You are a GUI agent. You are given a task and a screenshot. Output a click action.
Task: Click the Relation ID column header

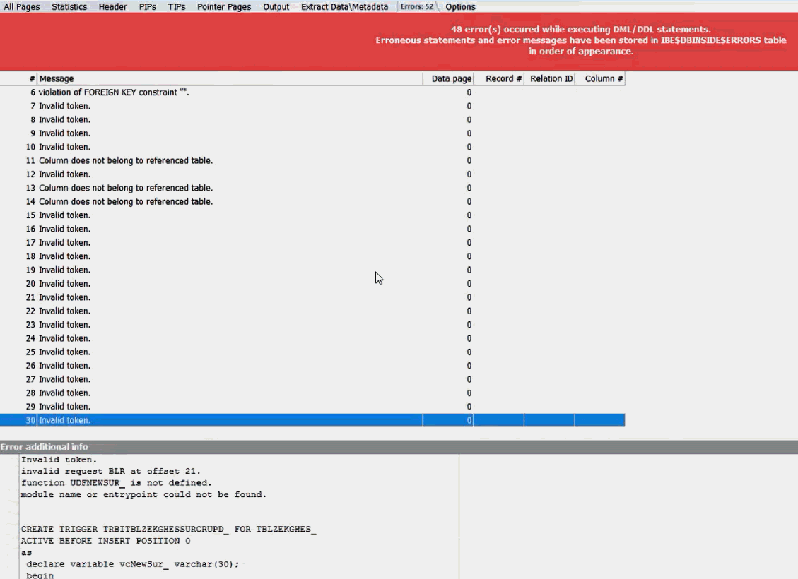550,78
